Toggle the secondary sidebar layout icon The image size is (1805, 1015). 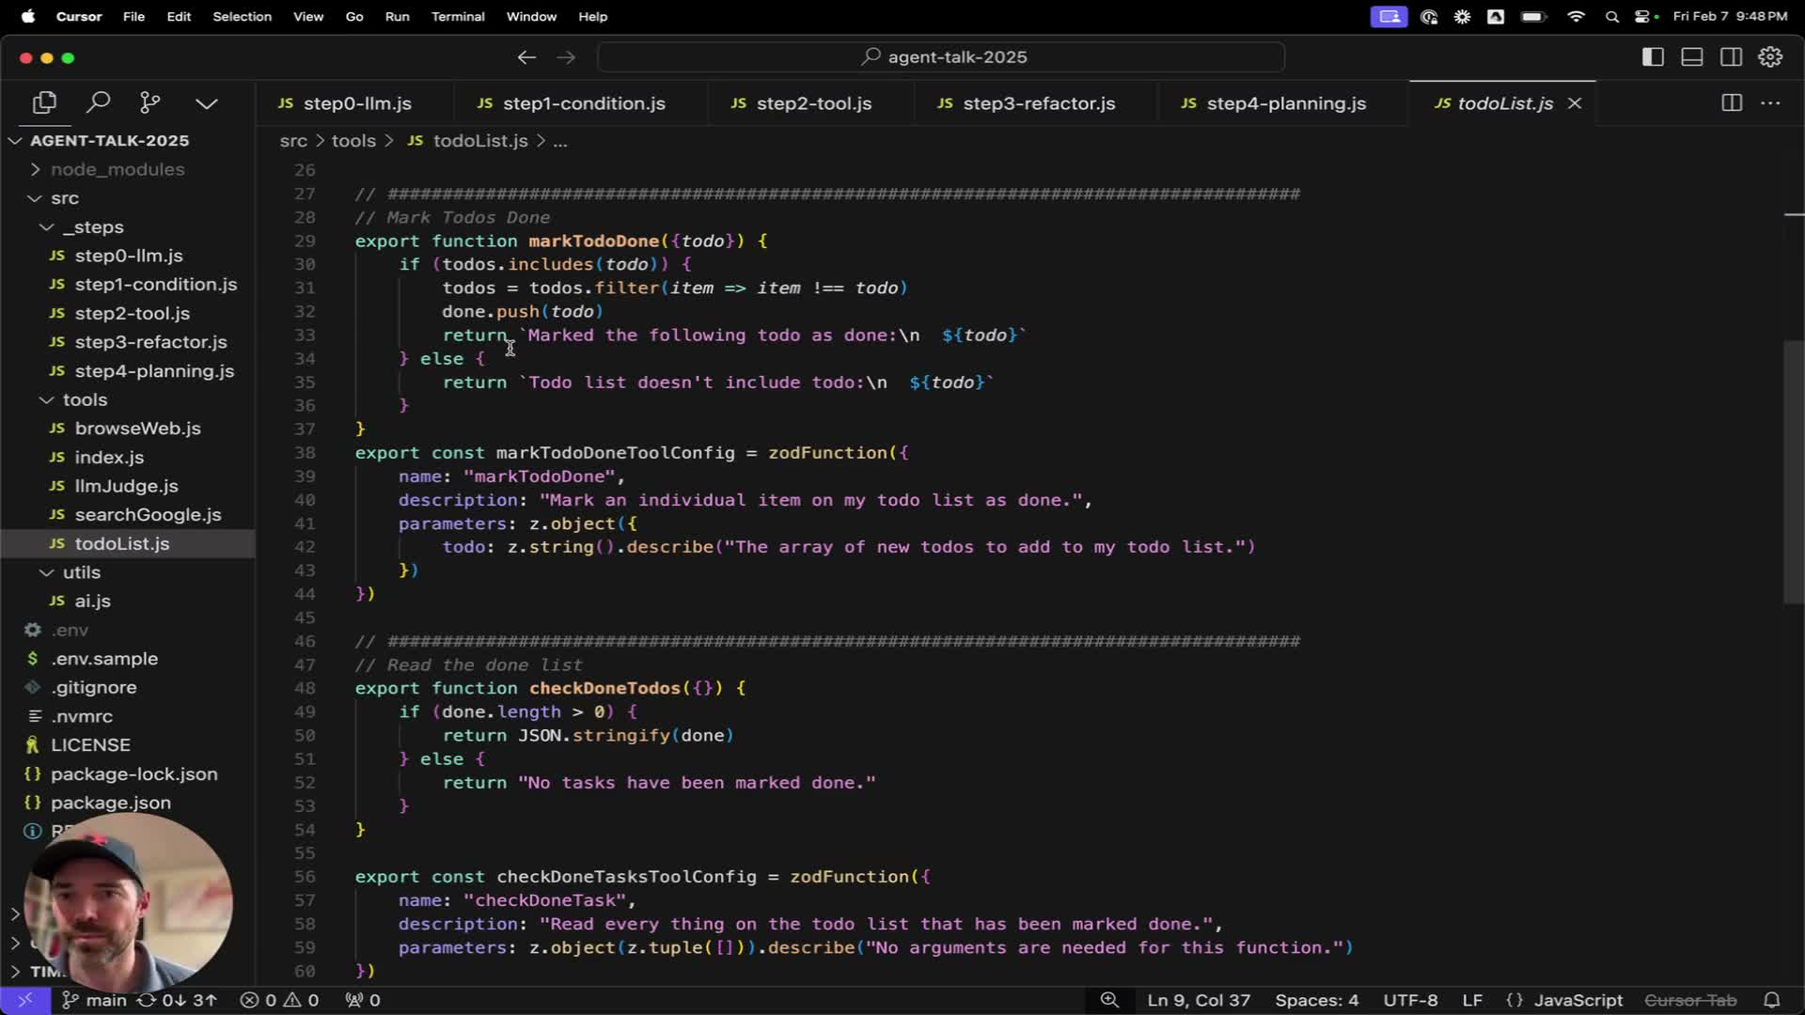[1731, 57]
